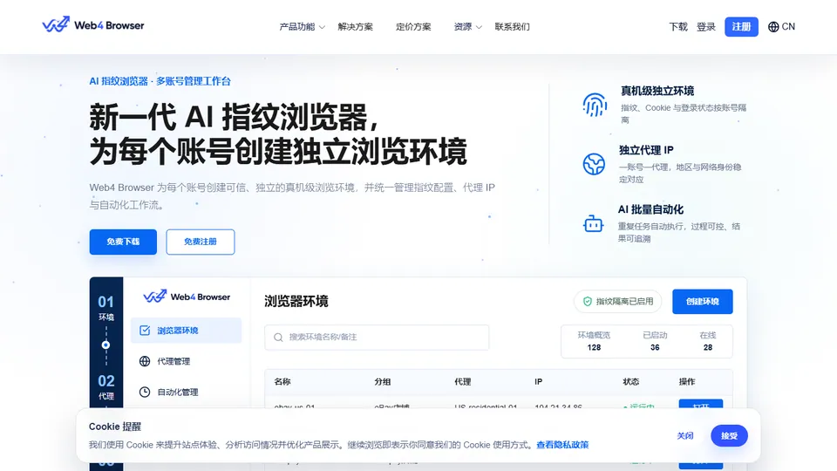The width and height of the screenshot is (837, 471).
Task: Open the 查看隐私政策 link
Action: (x=562, y=445)
